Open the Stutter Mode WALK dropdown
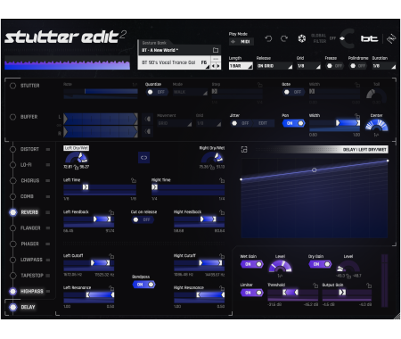 pos(190,92)
